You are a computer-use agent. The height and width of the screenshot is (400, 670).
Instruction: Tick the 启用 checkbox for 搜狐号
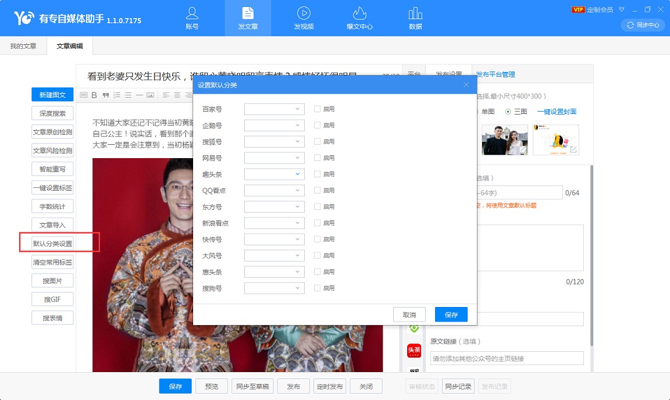(317, 141)
